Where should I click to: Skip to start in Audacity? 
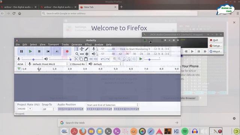(48, 51)
